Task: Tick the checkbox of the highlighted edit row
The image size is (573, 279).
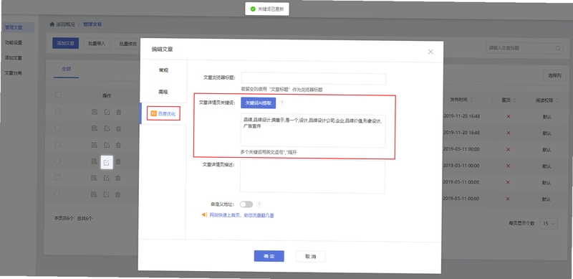Action: click(x=58, y=161)
